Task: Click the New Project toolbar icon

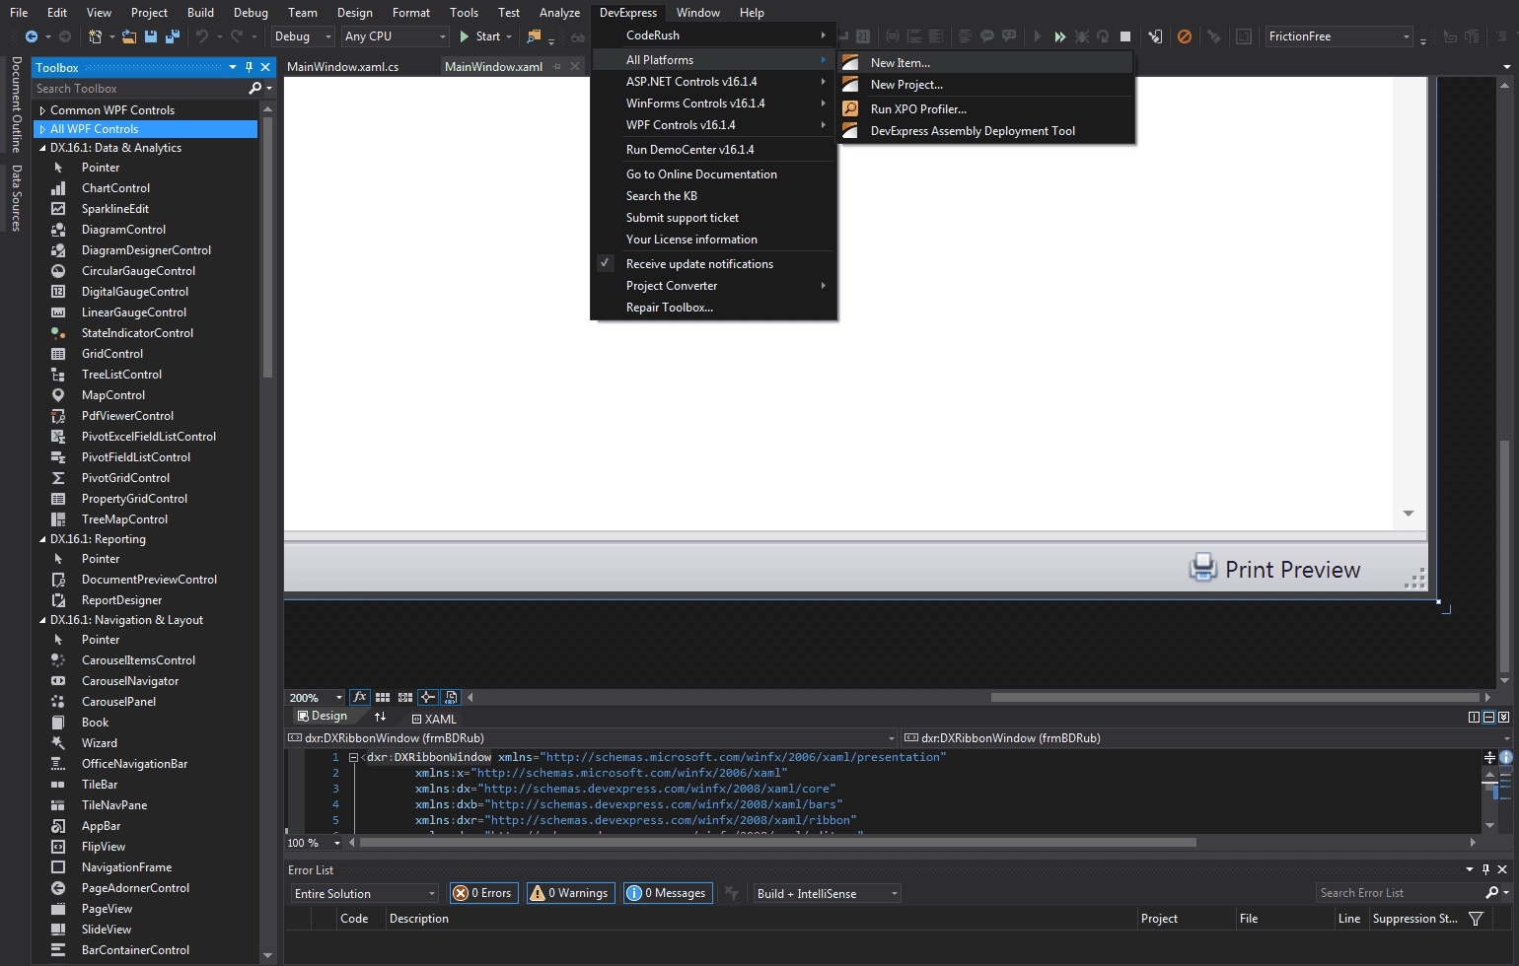Action: point(95,36)
